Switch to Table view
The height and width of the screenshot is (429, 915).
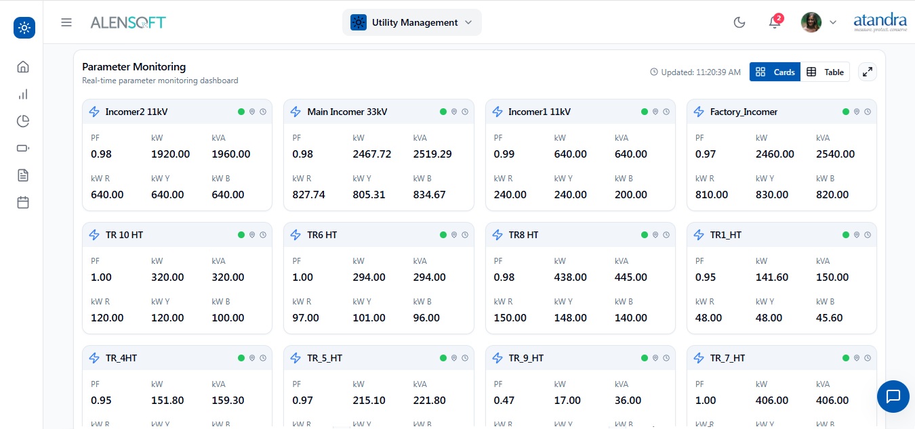click(825, 72)
